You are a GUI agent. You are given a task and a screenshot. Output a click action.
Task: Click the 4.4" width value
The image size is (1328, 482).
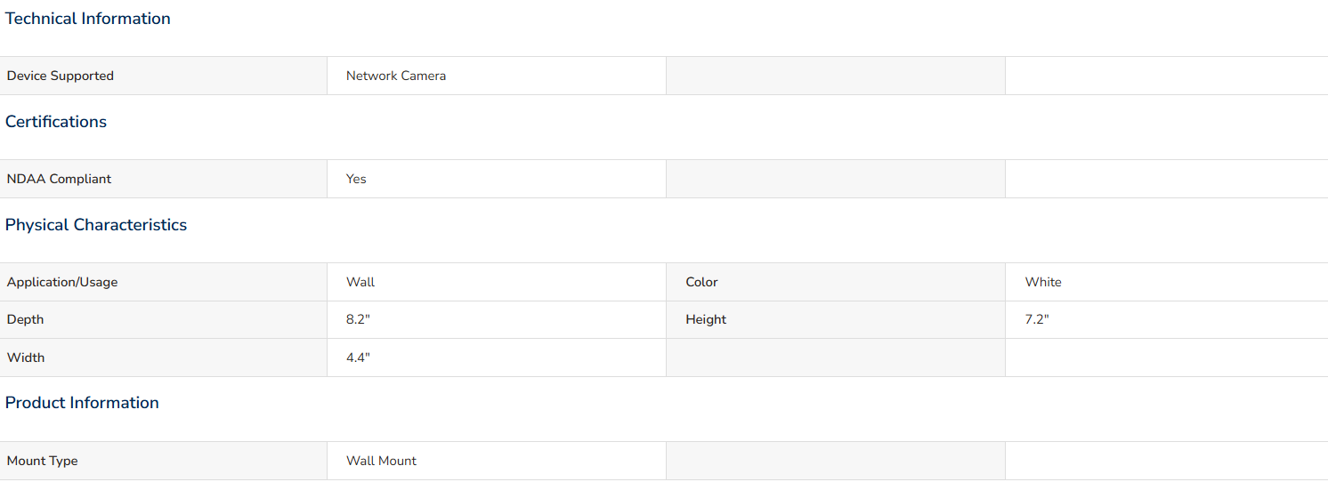(358, 357)
